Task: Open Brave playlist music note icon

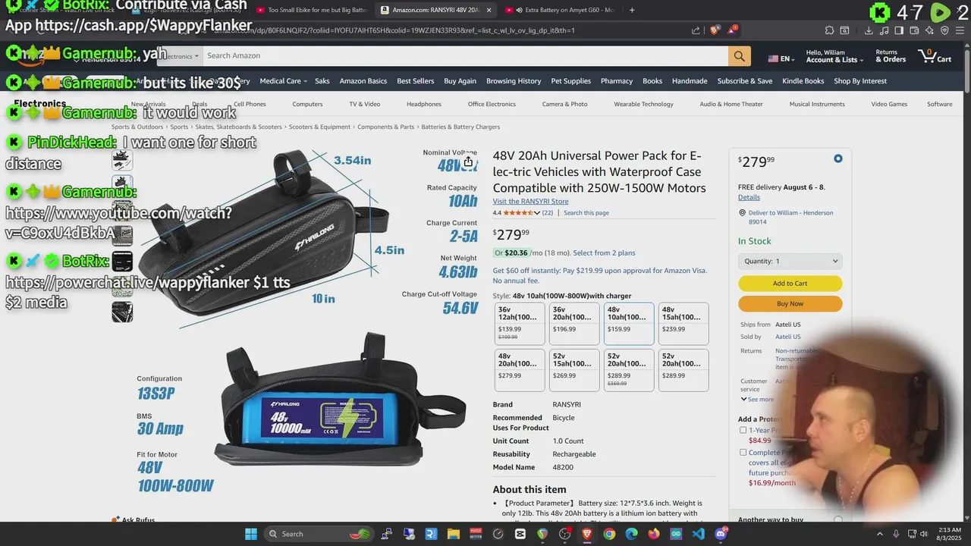Action: 884,30
